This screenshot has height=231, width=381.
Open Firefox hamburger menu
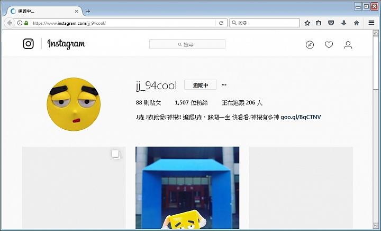point(371,23)
